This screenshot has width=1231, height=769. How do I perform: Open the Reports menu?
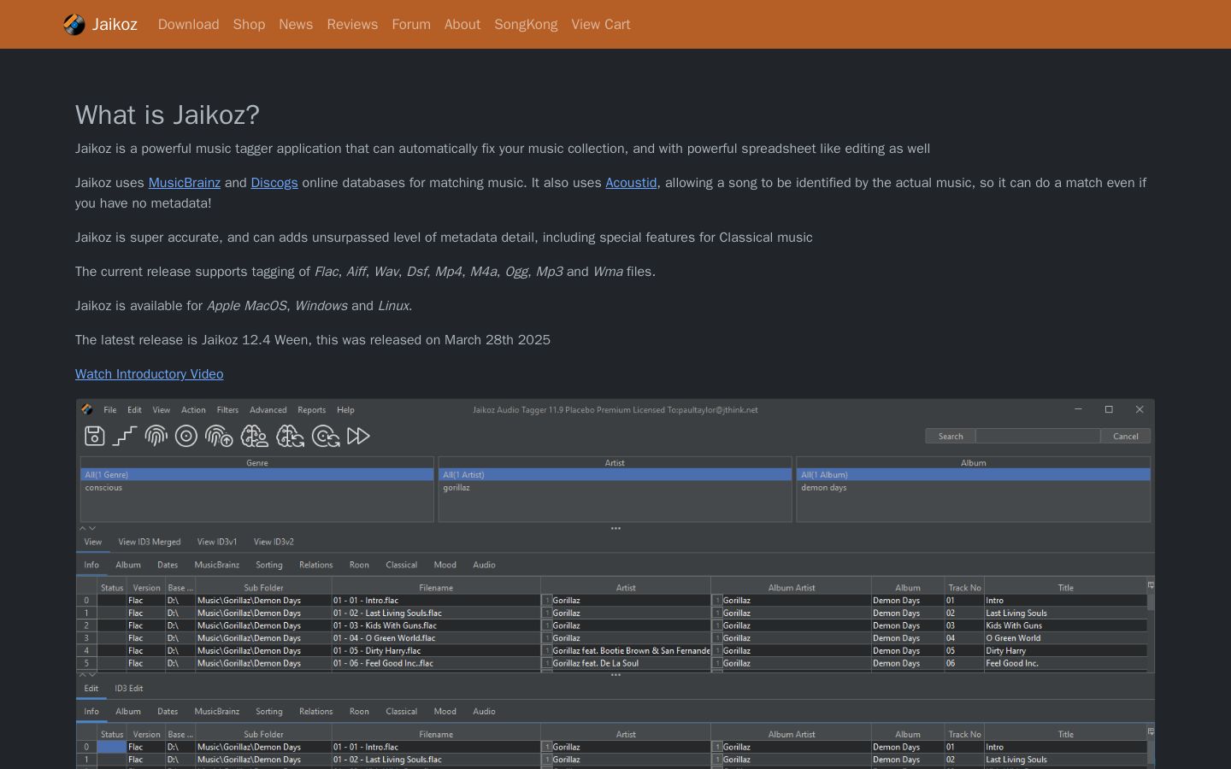311,410
